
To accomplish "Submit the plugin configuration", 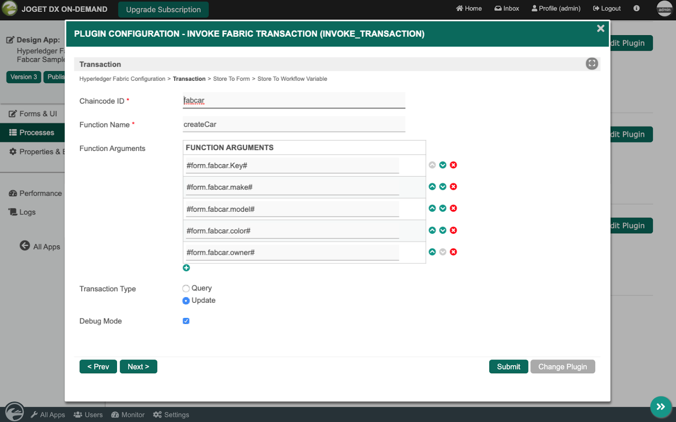I will click(x=509, y=367).
